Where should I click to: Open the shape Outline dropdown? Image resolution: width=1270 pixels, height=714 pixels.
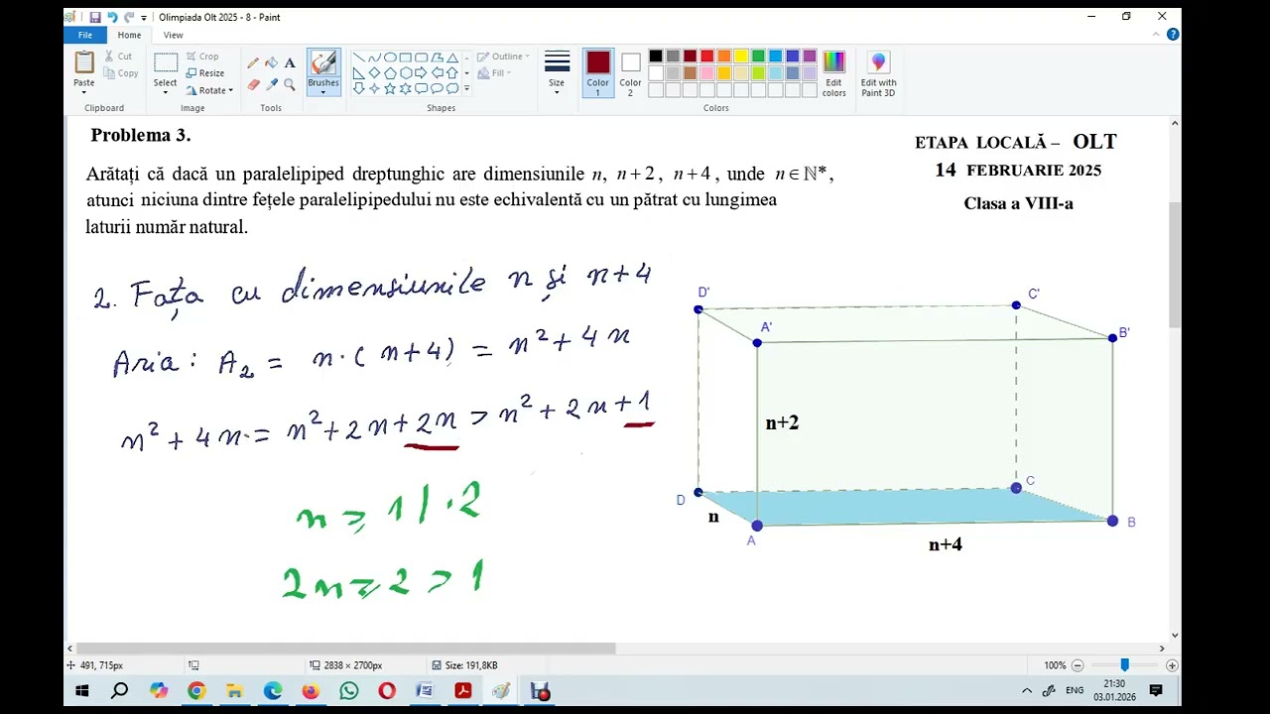[x=503, y=57]
